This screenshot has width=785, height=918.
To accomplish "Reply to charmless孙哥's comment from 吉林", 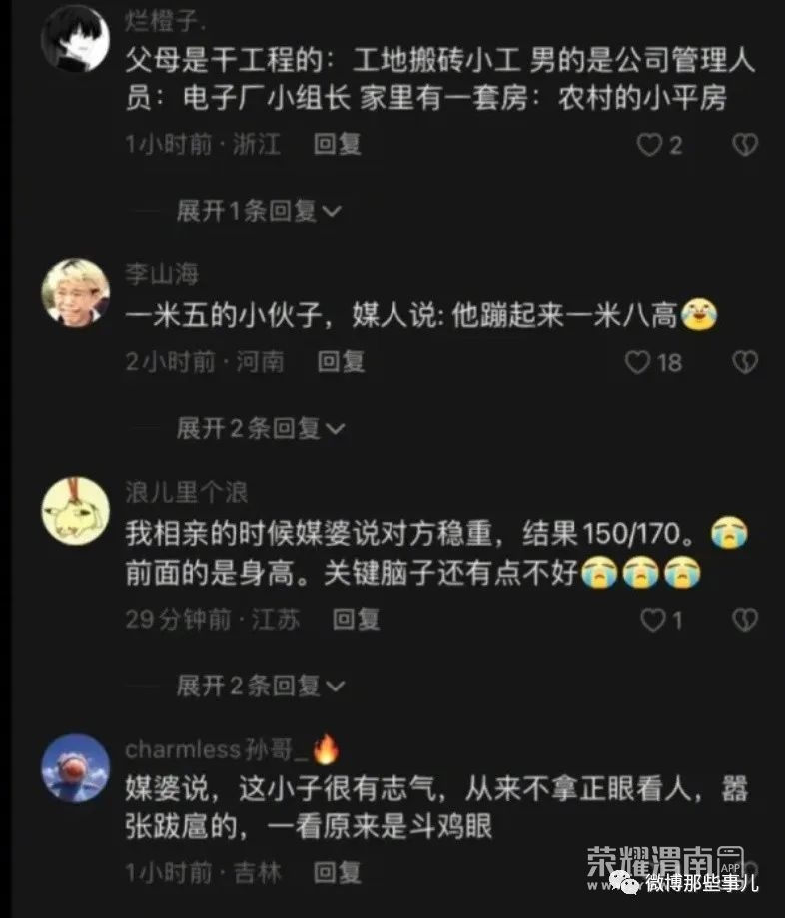I will pyautogui.click(x=338, y=873).
